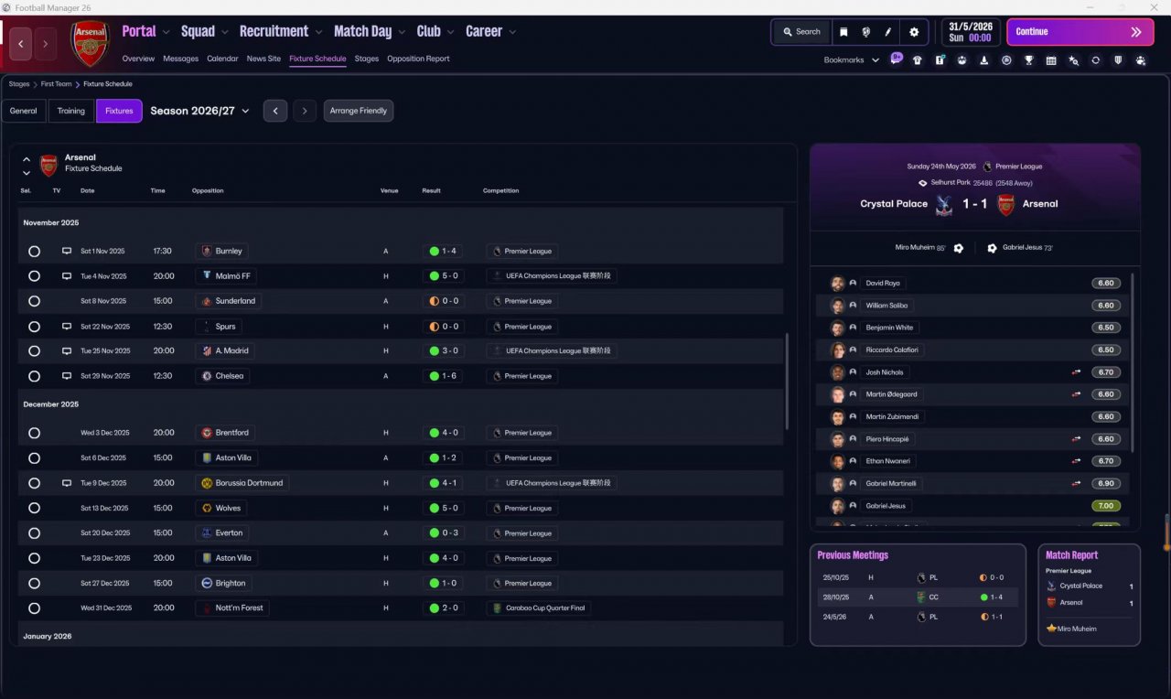Click the play circle shortcut icon
This screenshot has height=699, width=1171.
tap(1006, 60)
